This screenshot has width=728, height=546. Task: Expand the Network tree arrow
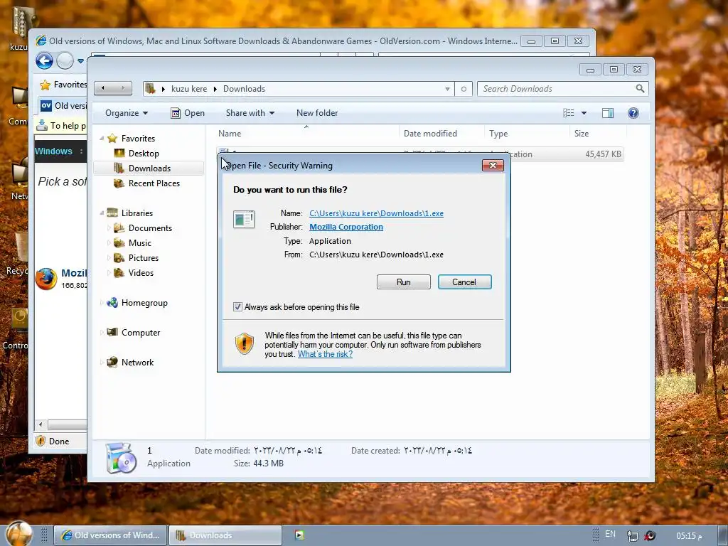coord(102,362)
